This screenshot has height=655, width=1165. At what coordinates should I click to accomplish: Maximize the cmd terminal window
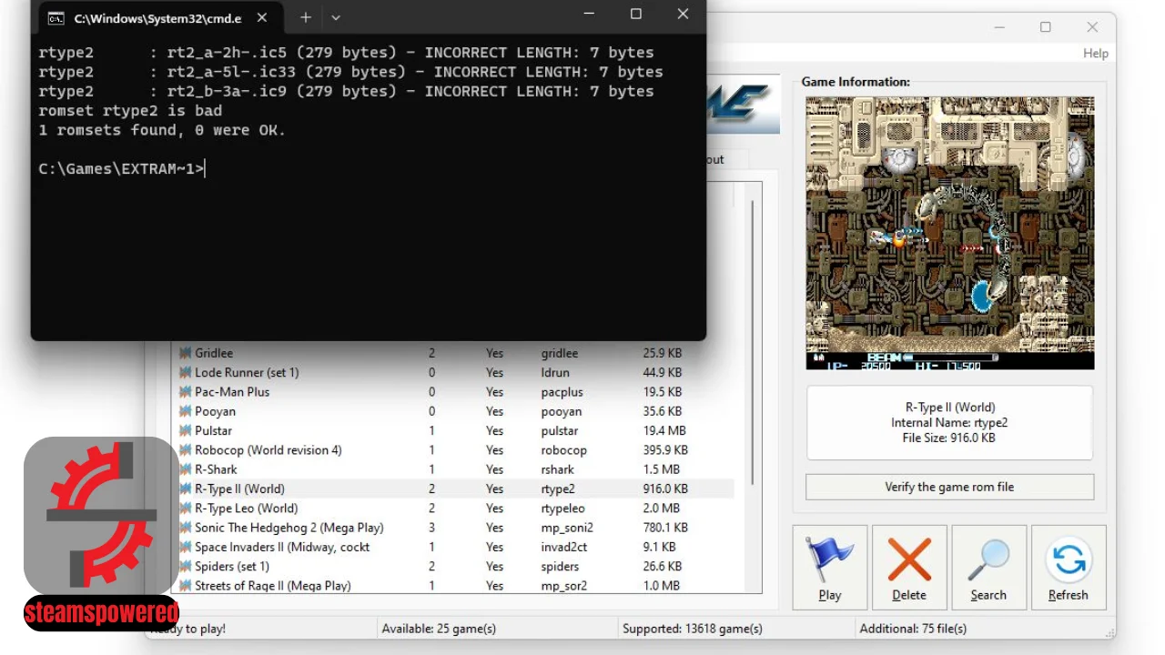point(636,14)
